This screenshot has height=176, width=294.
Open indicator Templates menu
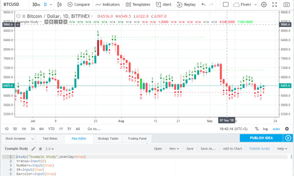[138, 4]
